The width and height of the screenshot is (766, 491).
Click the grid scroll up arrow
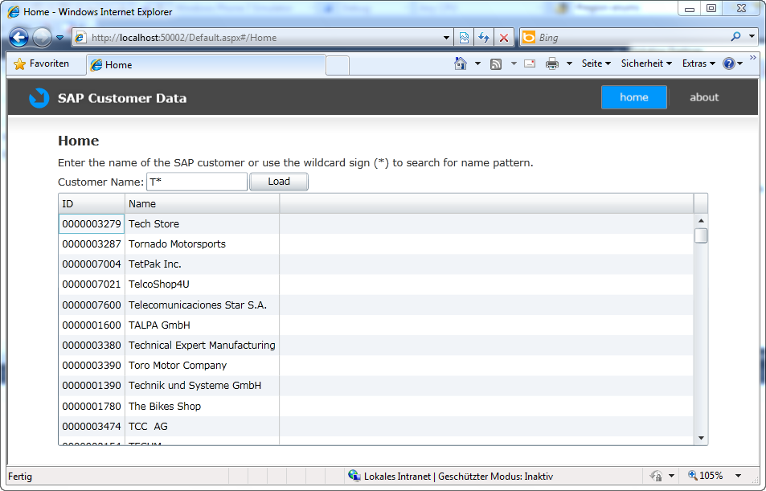coord(701,221)
